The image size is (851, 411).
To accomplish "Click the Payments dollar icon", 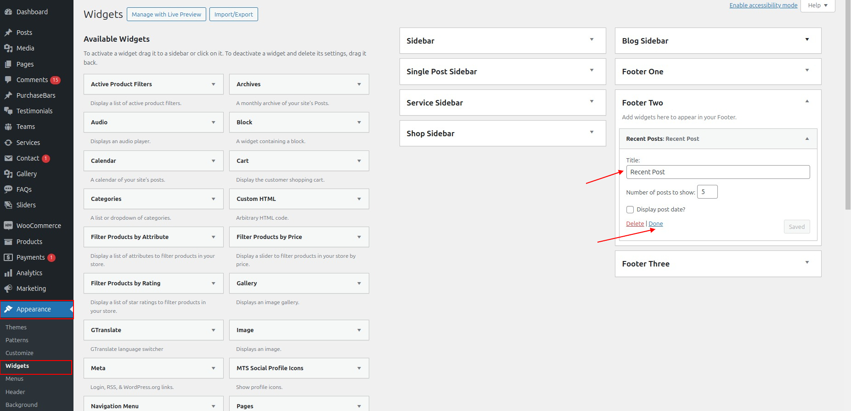I will point(8,257).
